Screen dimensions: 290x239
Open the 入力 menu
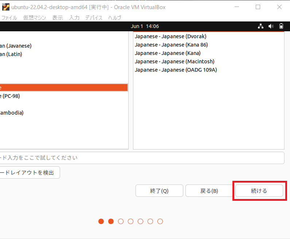pyautogui.click(x=74, y=18)
